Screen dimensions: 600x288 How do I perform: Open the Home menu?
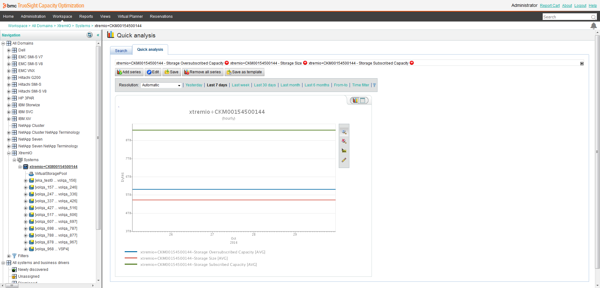coord(8,17)
